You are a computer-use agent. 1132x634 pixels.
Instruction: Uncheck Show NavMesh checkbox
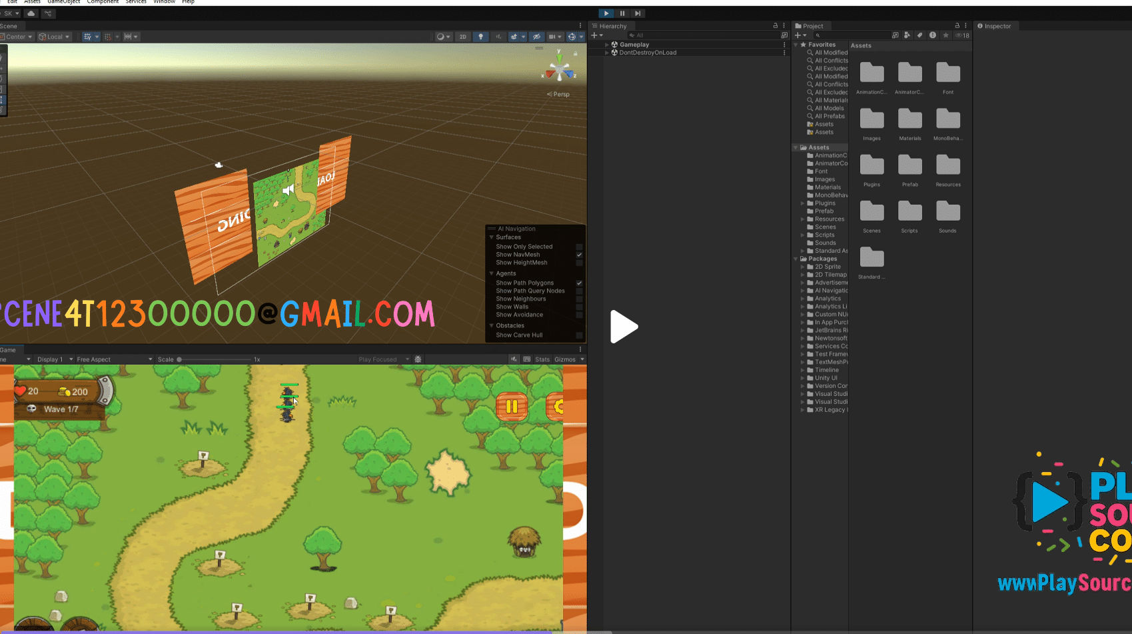579,255
